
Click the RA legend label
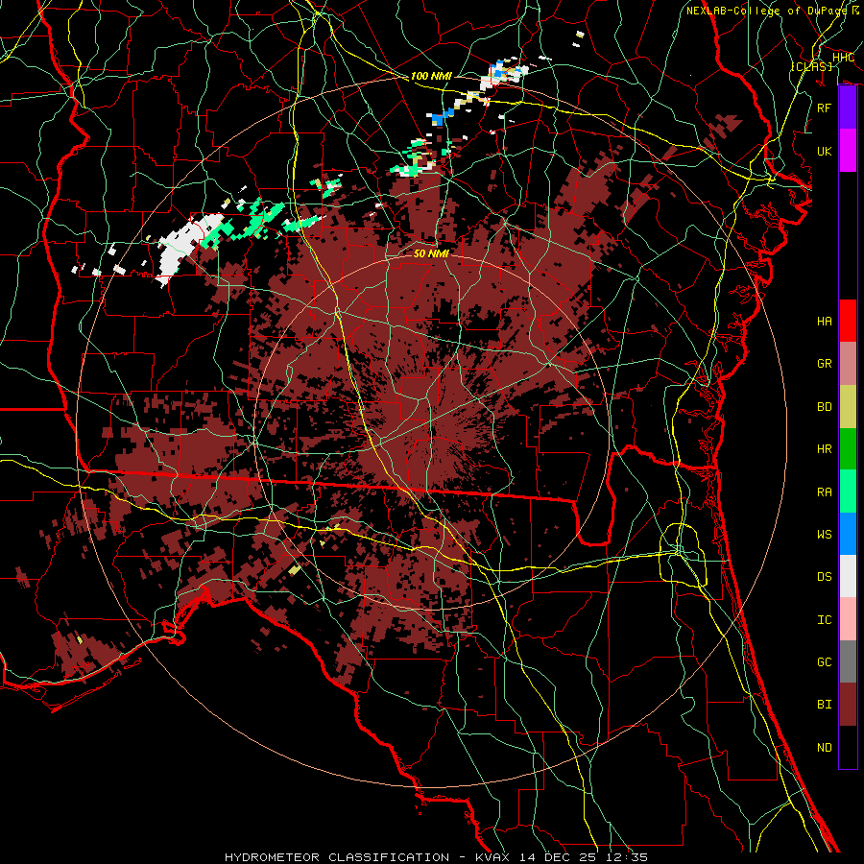point(825,492)
